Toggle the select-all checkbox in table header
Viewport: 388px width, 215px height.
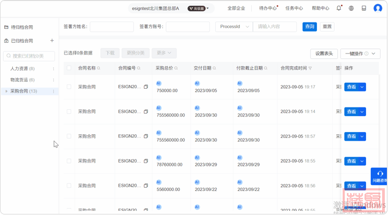[x=69, y=68]
